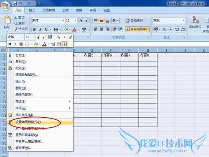Expand 筛选(E) submenu in context menu
The width and height of the screenshot is (209, 157).
[x=40, y=102]
